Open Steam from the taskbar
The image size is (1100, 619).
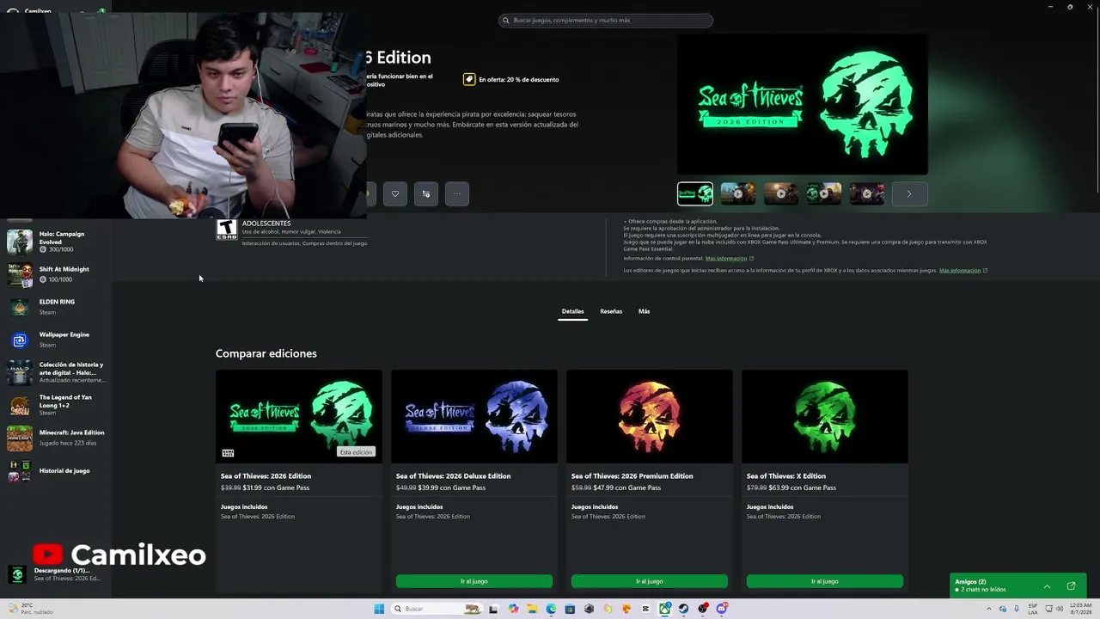(683, 609)
